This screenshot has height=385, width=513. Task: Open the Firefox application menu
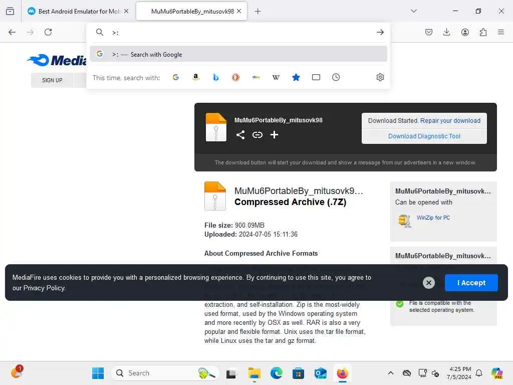[501, 32]
